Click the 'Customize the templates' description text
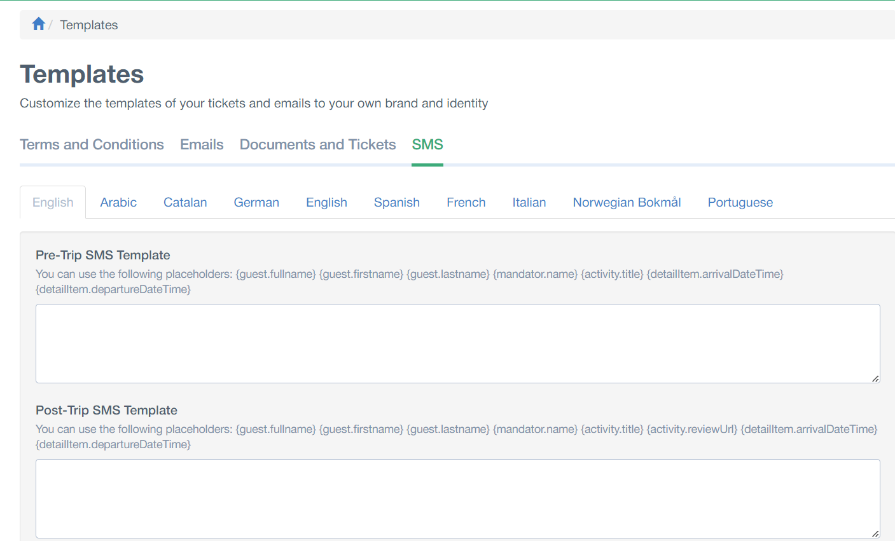895x541 pixels. (x=254, y=103)
